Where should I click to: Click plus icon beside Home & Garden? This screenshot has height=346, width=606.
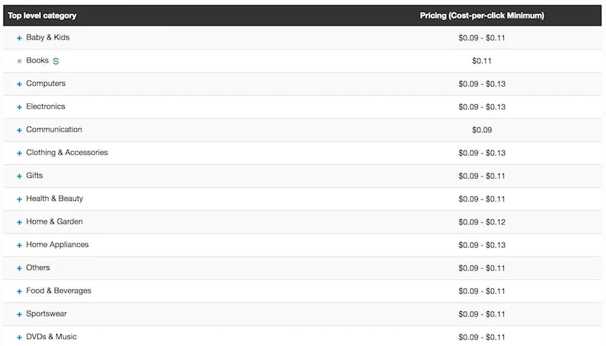point(19,222)
